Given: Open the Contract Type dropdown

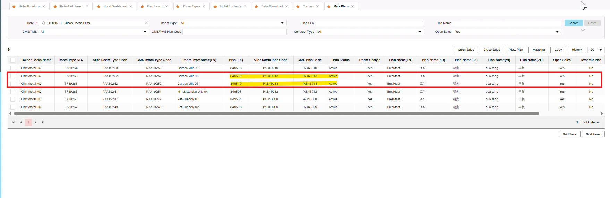Looking at the screenshot, I should click(x=420, y=32).
